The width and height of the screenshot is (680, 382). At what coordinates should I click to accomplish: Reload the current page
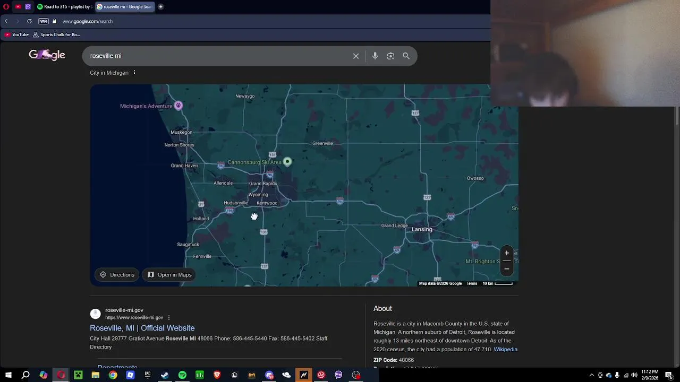29,21
